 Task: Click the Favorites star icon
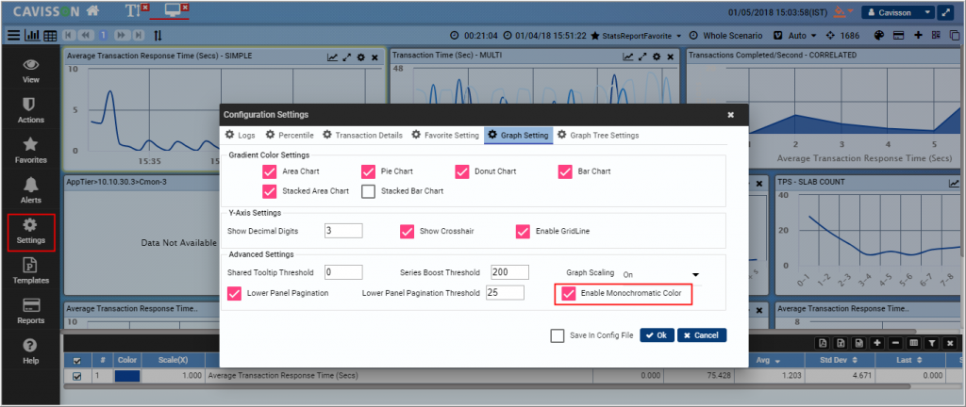click(30, 149)
